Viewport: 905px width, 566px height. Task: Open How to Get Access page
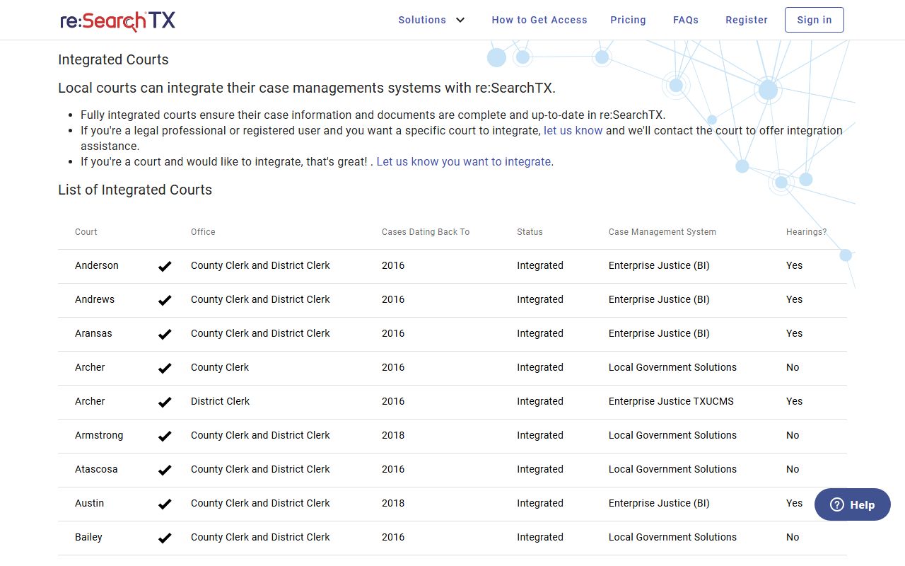click(x=539, y=20)
